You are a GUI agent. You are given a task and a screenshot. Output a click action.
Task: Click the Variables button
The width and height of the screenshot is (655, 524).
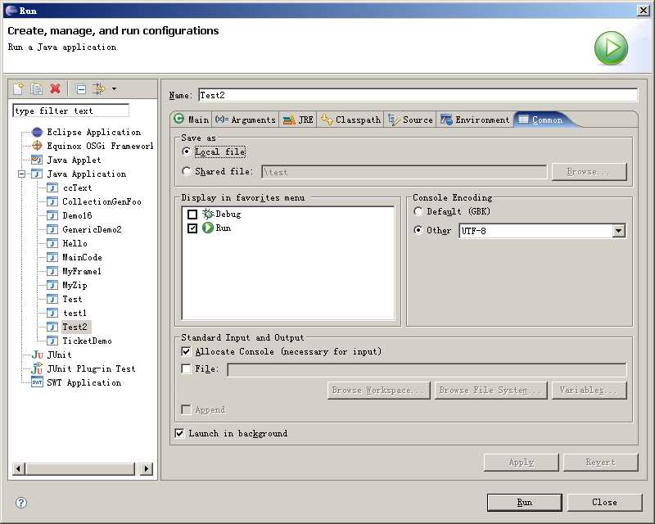589,391
